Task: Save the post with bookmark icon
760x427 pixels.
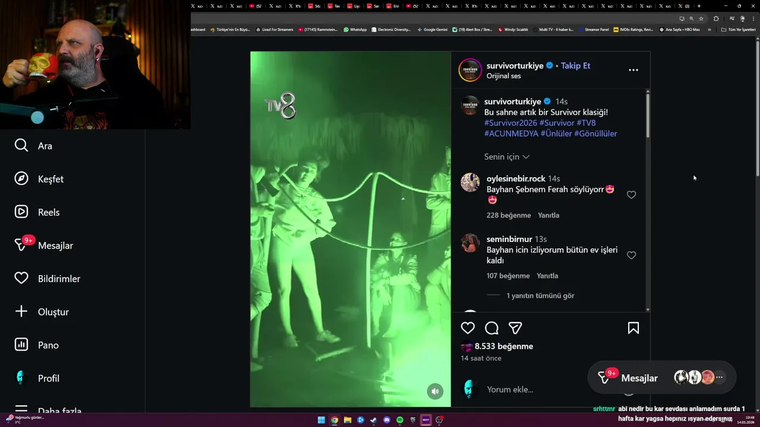Action: [x=634, y=328]
